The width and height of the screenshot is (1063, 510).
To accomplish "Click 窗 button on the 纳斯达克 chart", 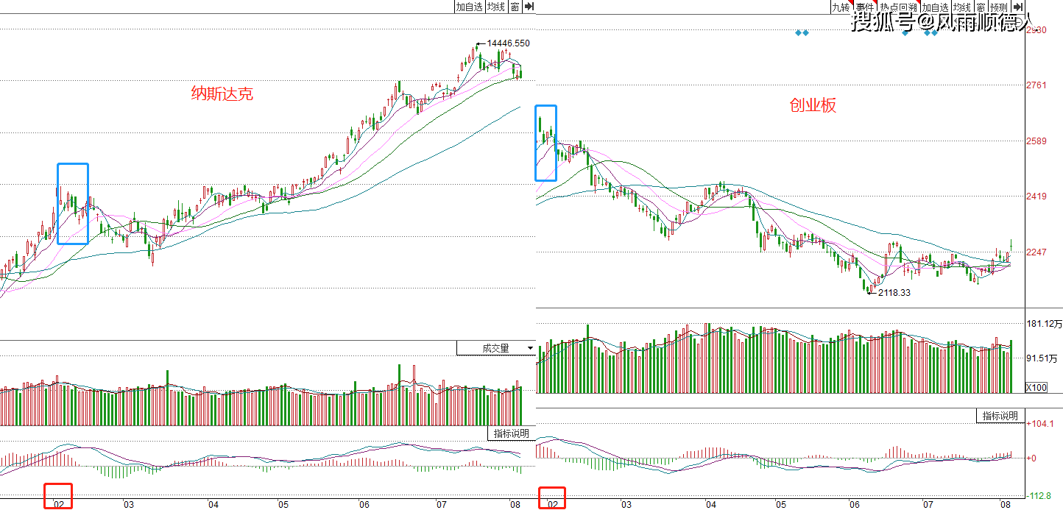I will pos(515,7).
